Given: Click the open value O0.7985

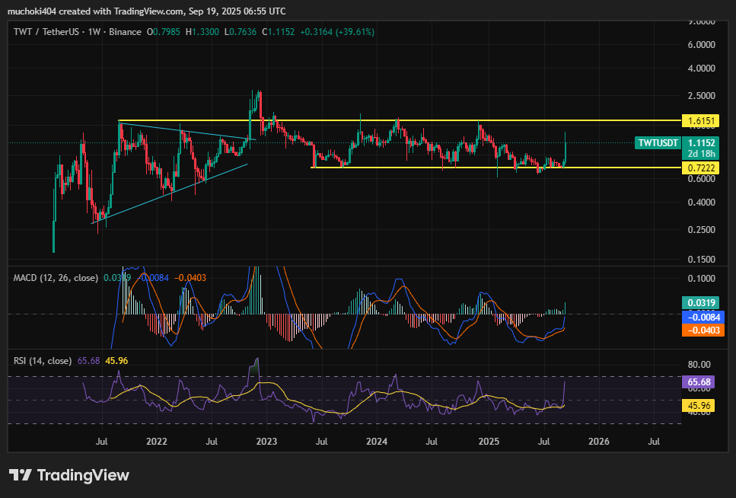Looking at the screenshot, I should (x=164, y=32).
